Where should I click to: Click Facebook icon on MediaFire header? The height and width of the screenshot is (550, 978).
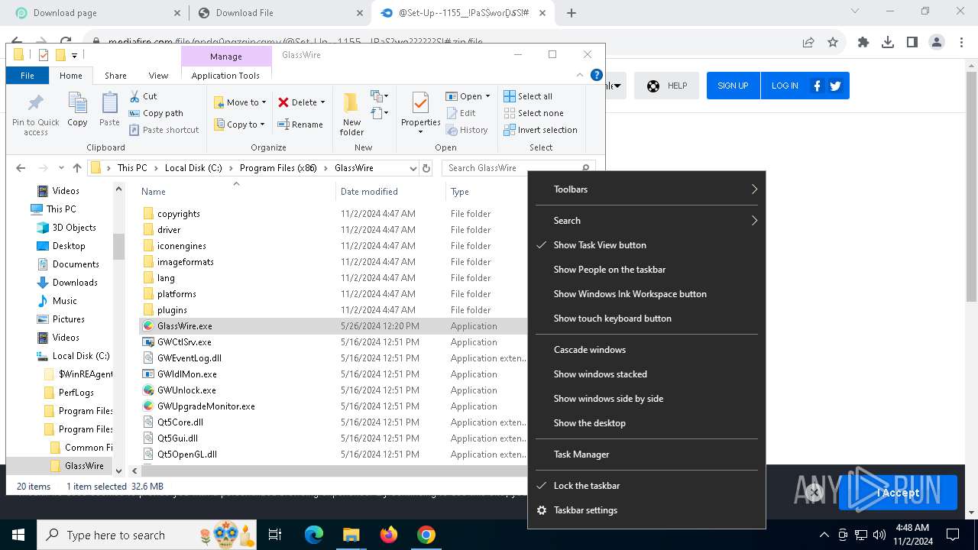[817, 86]
